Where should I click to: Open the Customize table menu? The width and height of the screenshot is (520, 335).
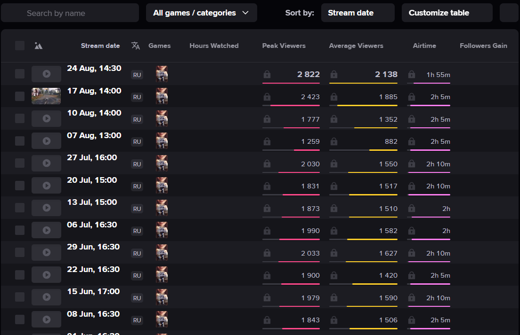[x=447, y=13]
